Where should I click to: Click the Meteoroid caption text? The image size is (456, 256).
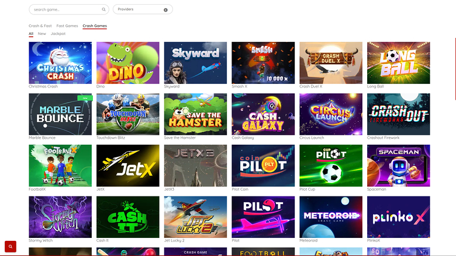pos(308,240)
